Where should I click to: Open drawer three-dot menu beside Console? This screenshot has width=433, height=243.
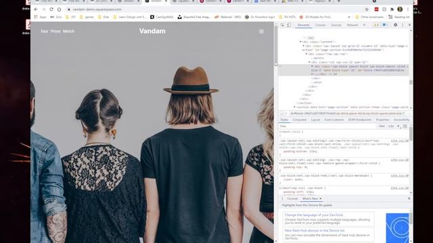pos(282,198)
